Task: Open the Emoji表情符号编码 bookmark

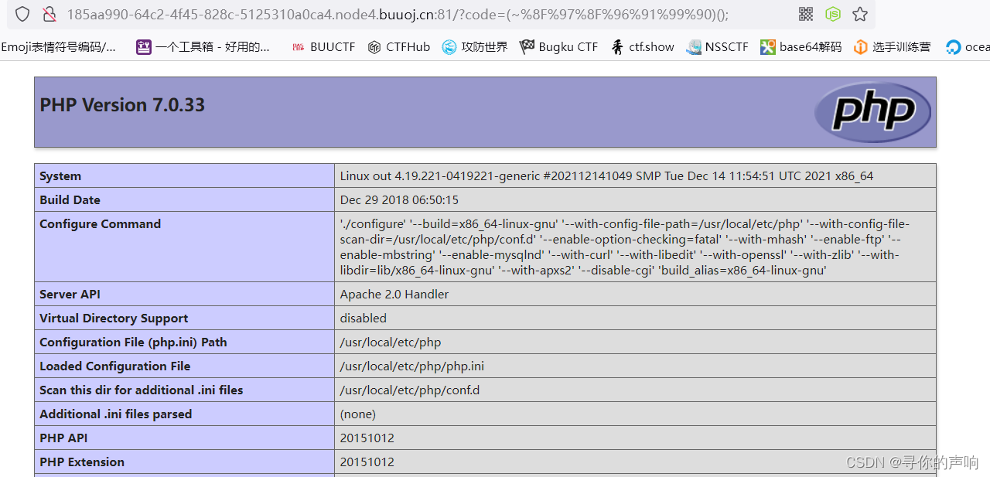Action: coord(58,47)
